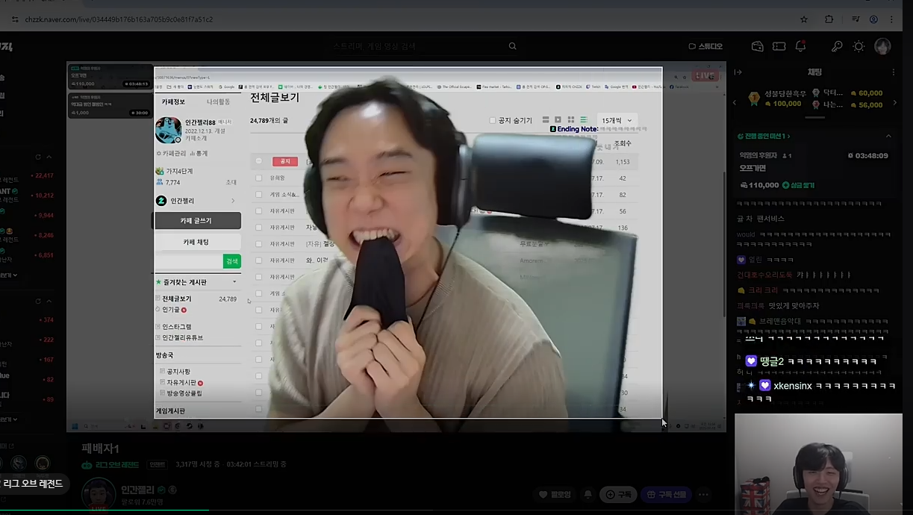Open the 스튜디오 button
Viewport: 913px width, 515px height.
pyautogui.click(x=705, y=46)
